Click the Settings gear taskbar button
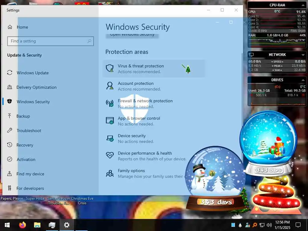The image size is (308, 231). pyautogui.click(x=66, y=225)
